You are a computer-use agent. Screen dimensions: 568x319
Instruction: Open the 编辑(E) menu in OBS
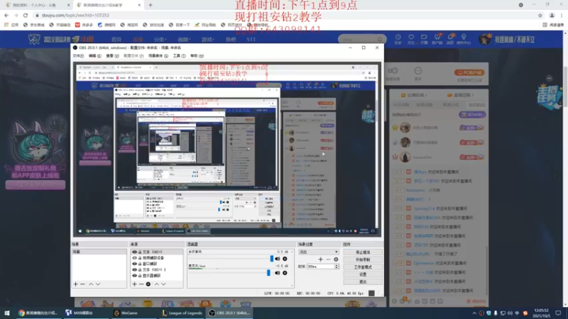point(95,56)
